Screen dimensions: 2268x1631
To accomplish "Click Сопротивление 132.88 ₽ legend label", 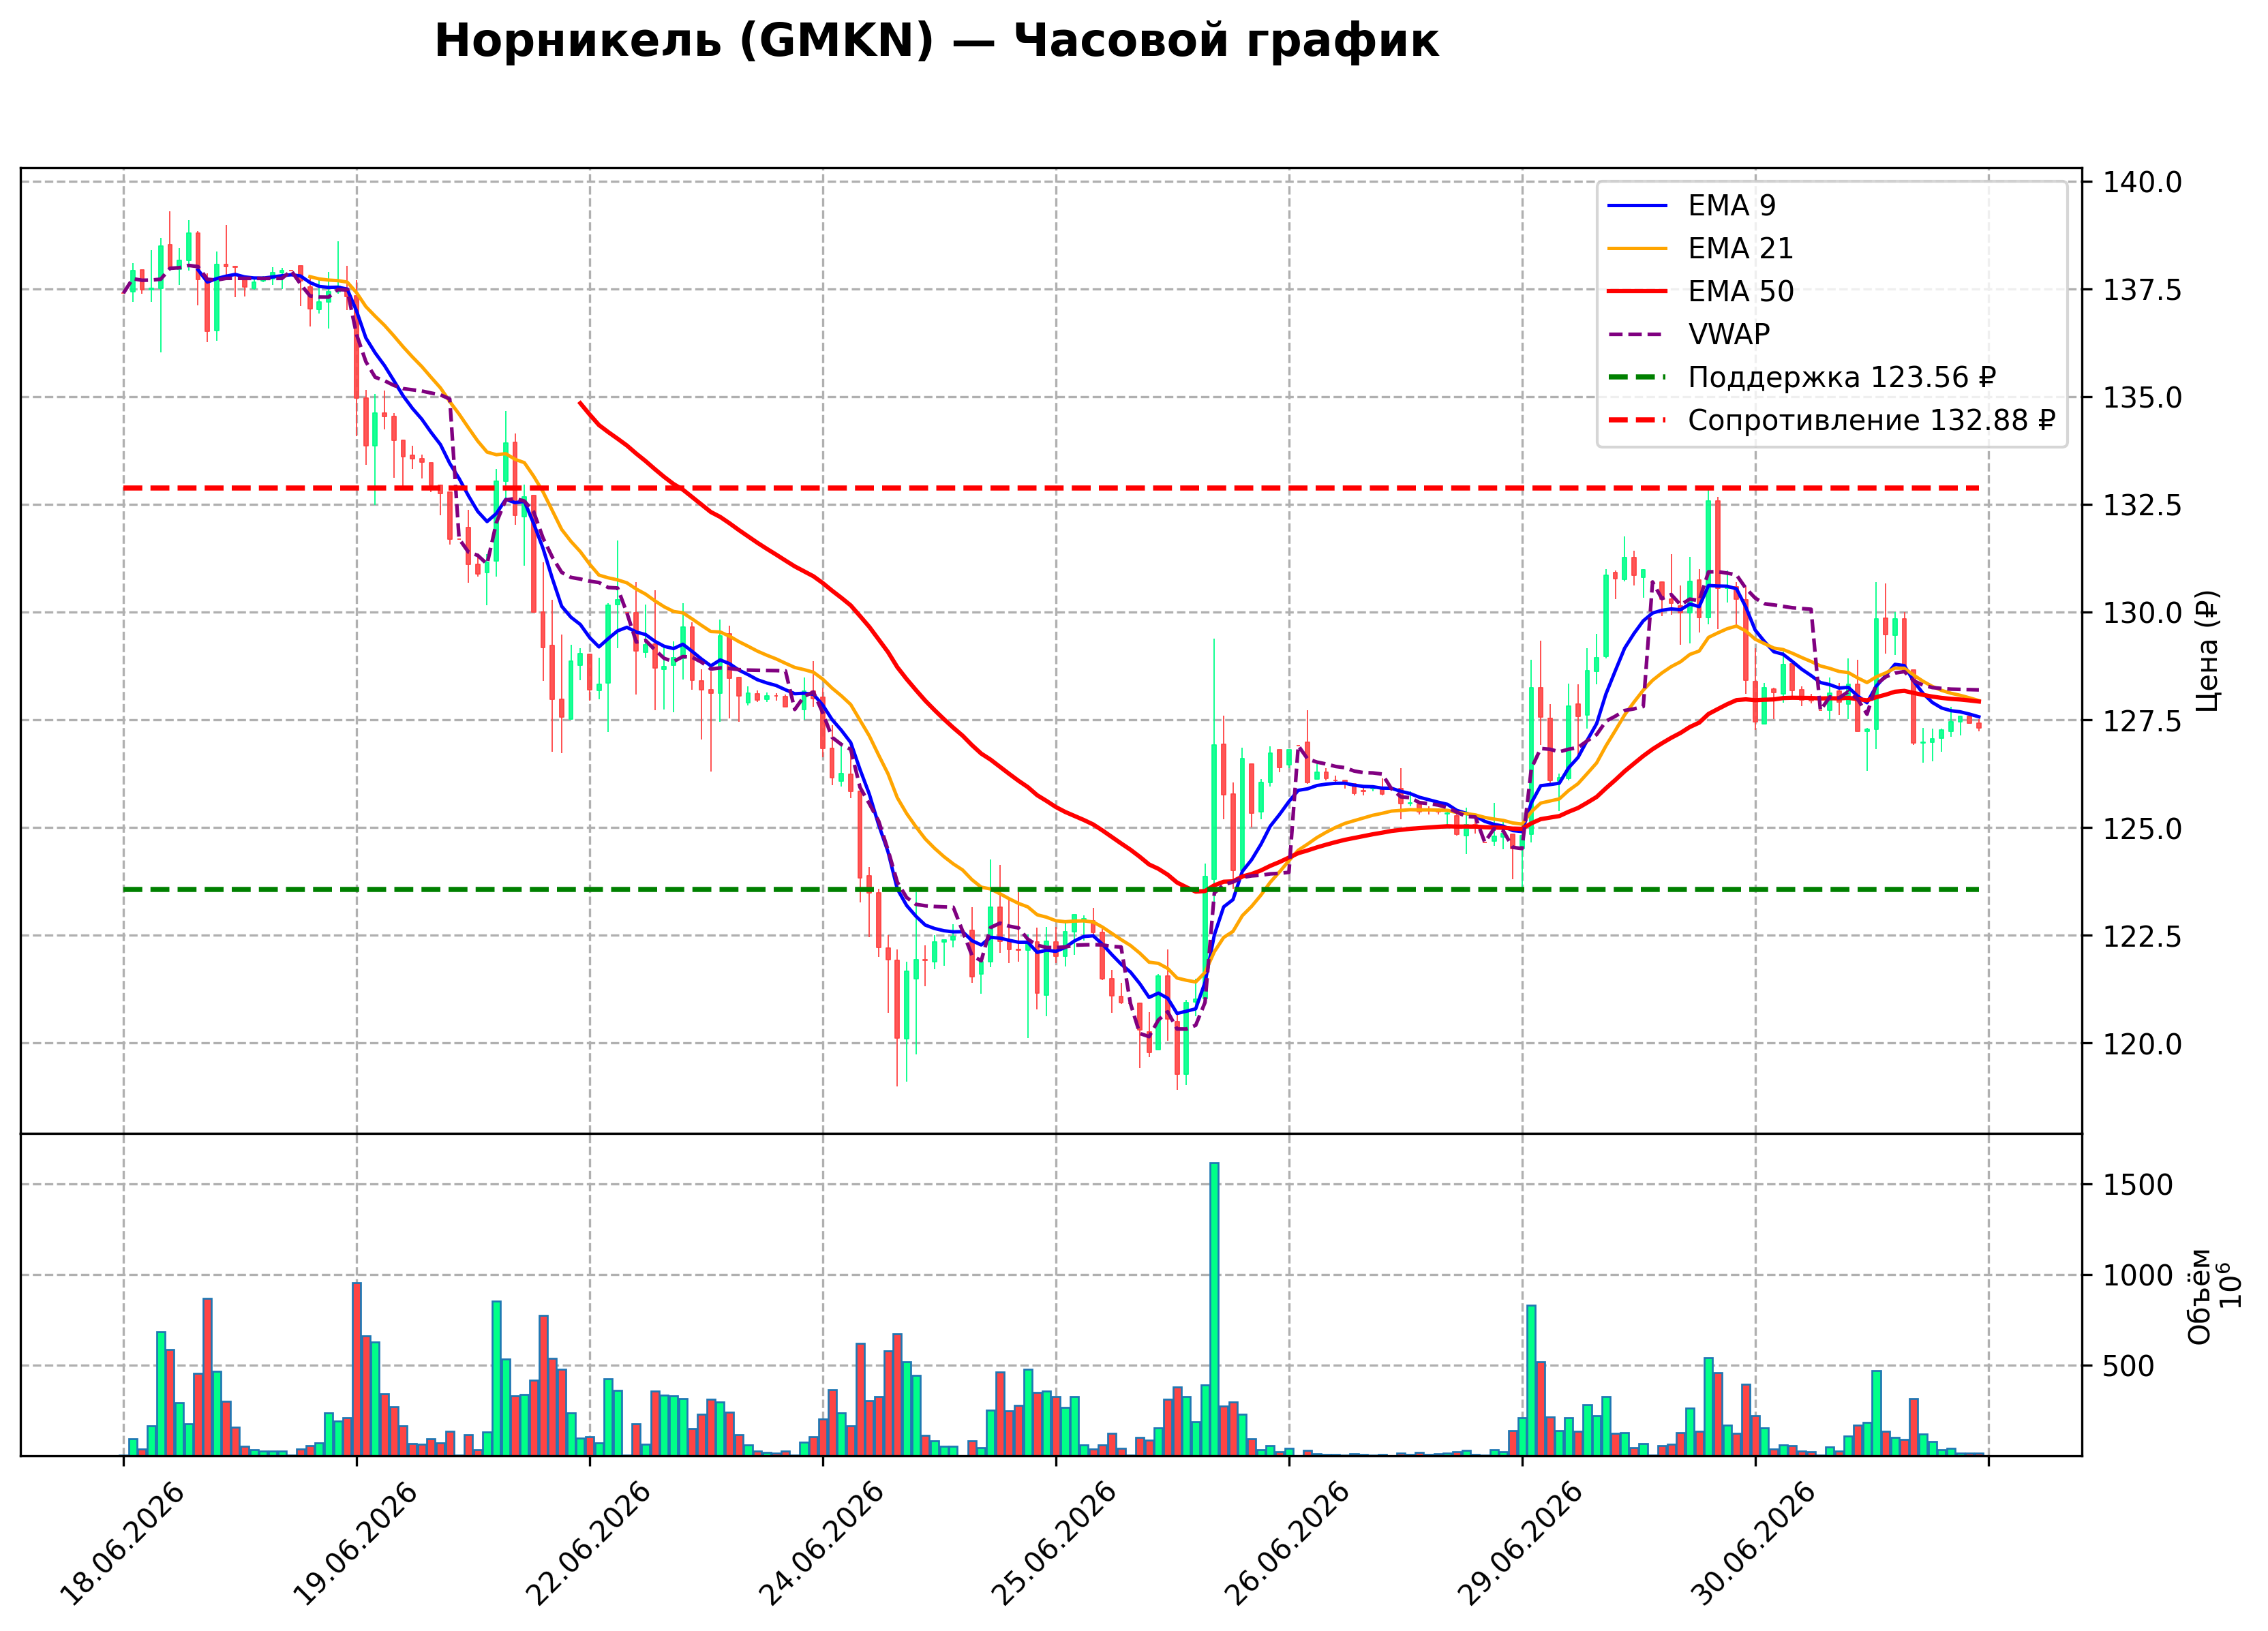I will tap(1872, 420).
